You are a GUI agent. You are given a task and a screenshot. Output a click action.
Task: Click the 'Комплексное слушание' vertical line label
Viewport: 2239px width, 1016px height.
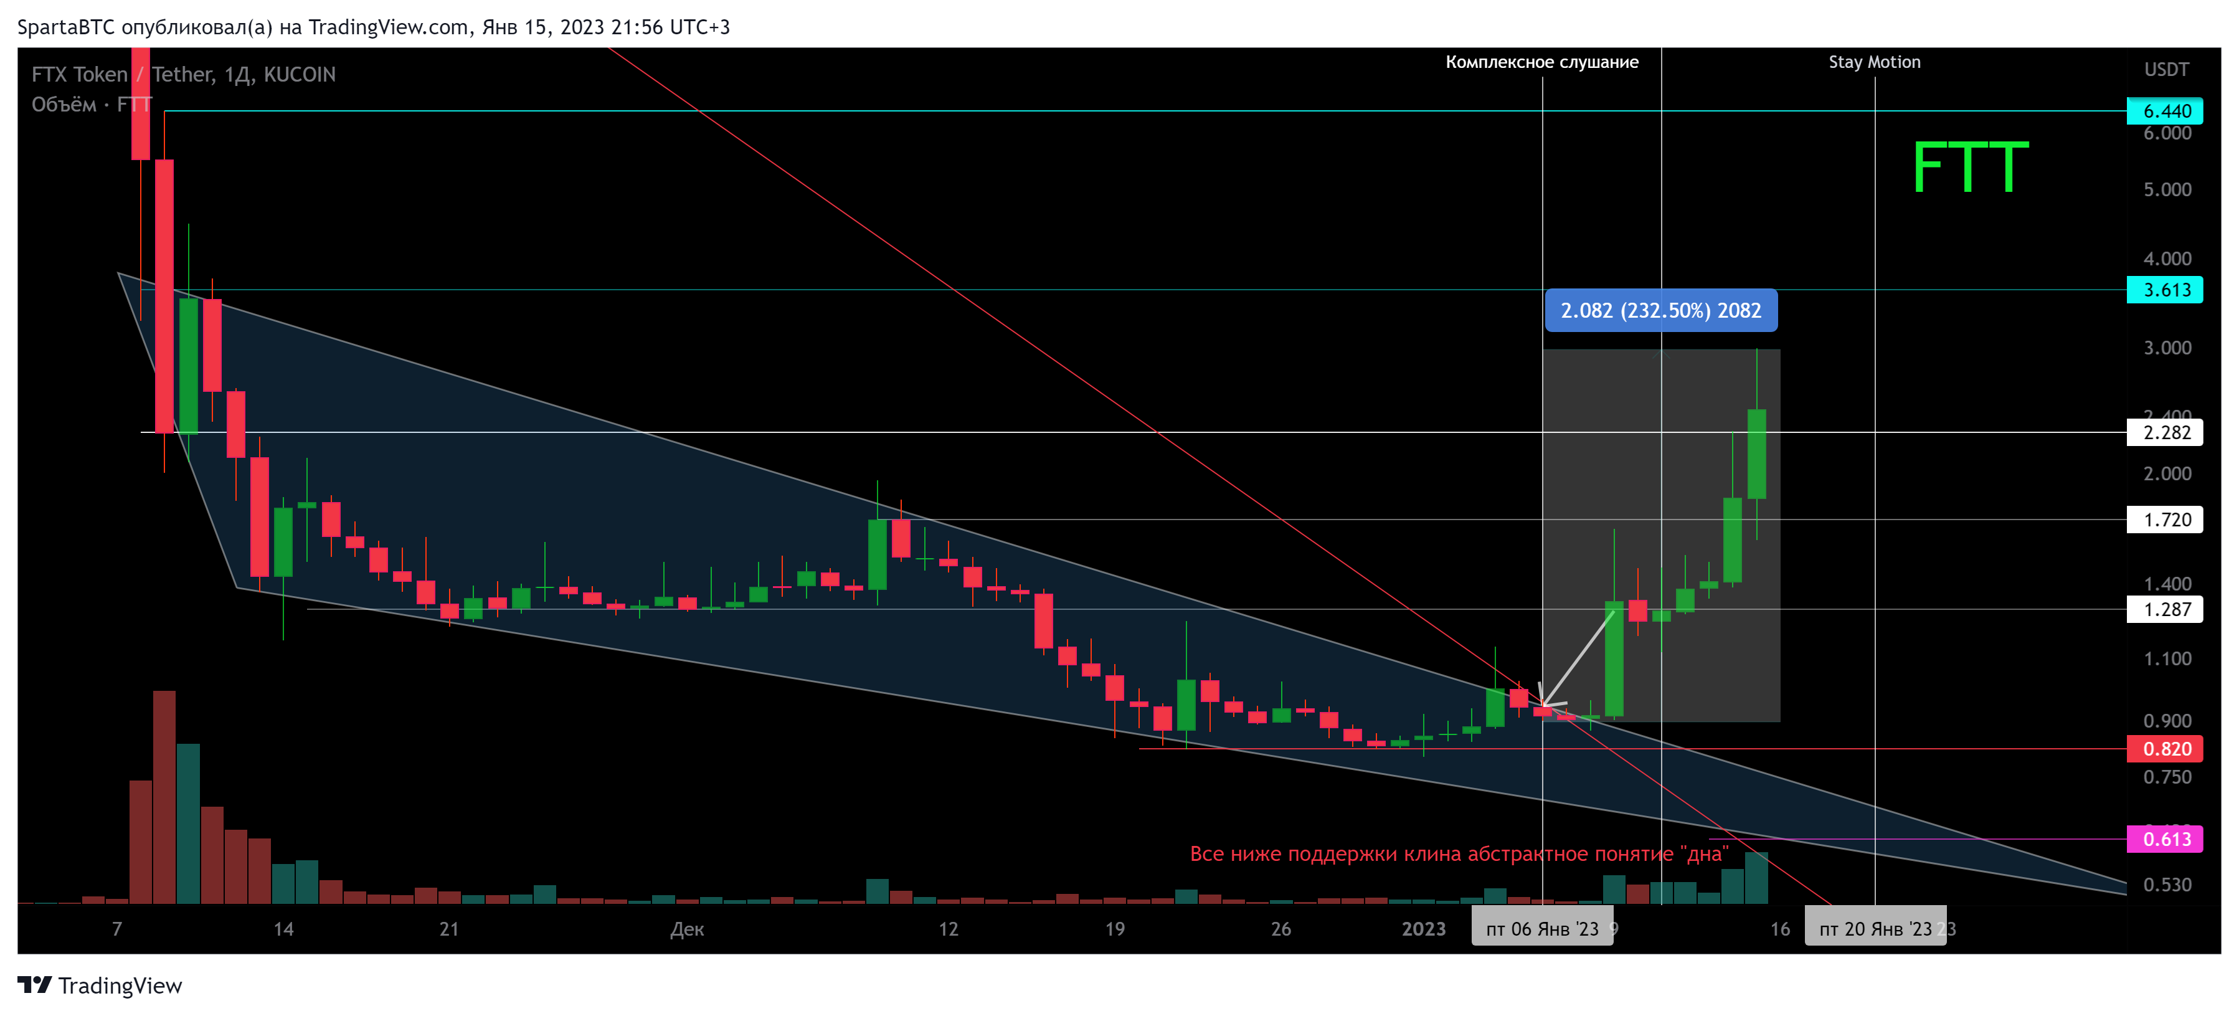coord(1542,62)
